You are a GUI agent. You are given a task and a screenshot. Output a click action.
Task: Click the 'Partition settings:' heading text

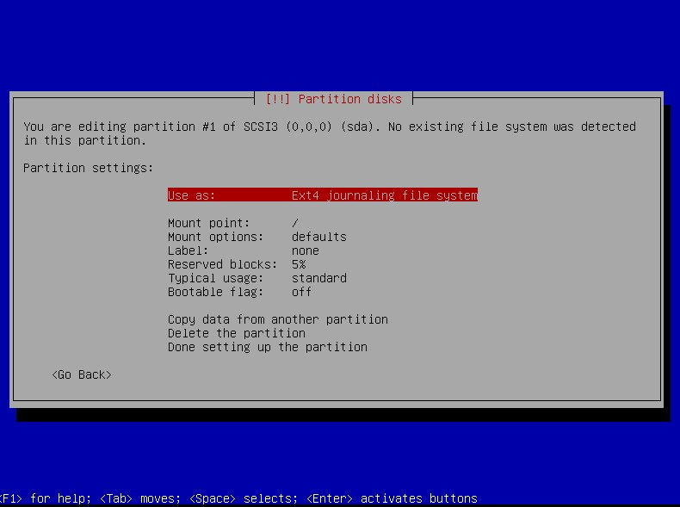88,168
